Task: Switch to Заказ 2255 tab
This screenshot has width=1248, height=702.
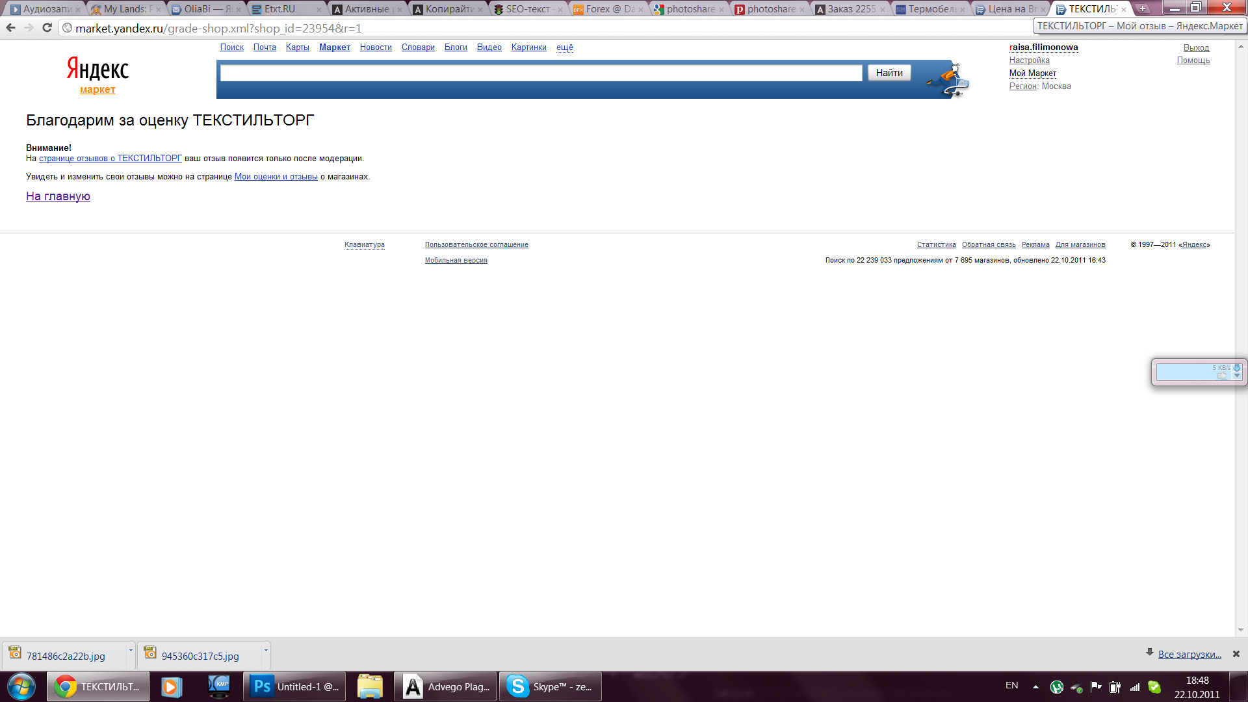Action: [851, 9]
